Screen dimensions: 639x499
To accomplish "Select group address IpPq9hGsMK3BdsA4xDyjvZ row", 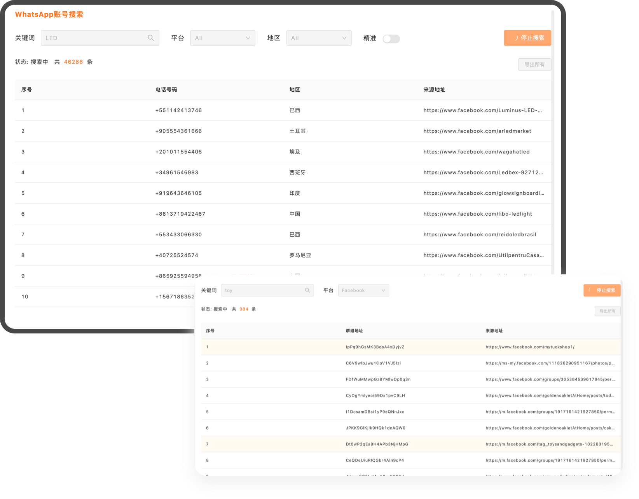I will point(375,347).
